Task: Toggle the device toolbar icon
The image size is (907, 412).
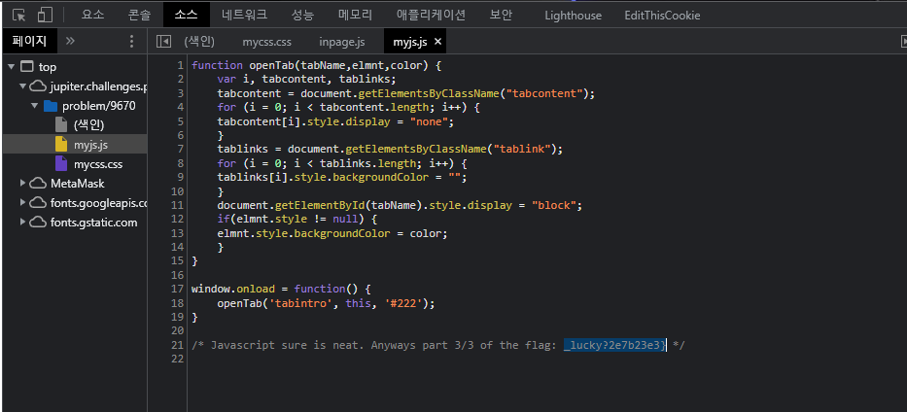Action: coord(45,15)
